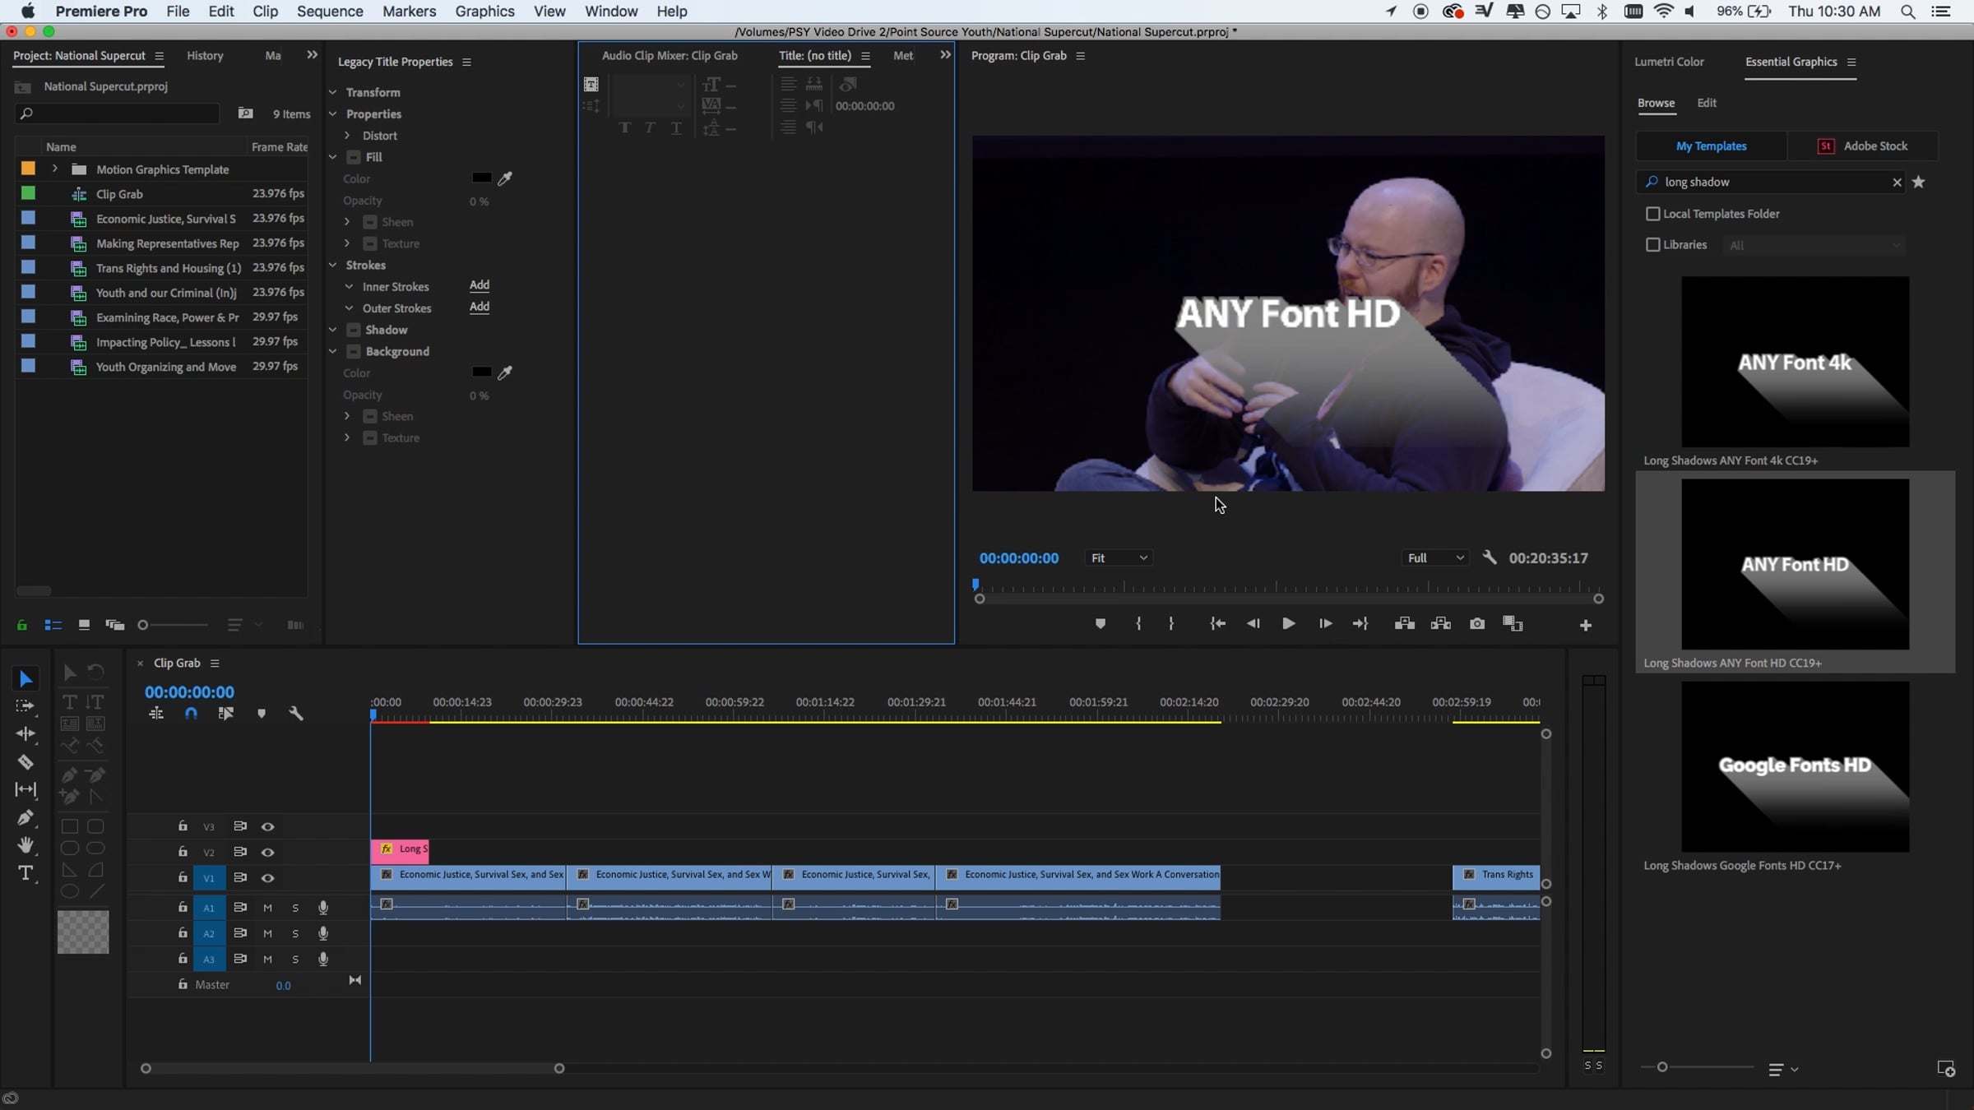
Task: Click the Export Frame camera icon
Action: [x=1477, y=624]
